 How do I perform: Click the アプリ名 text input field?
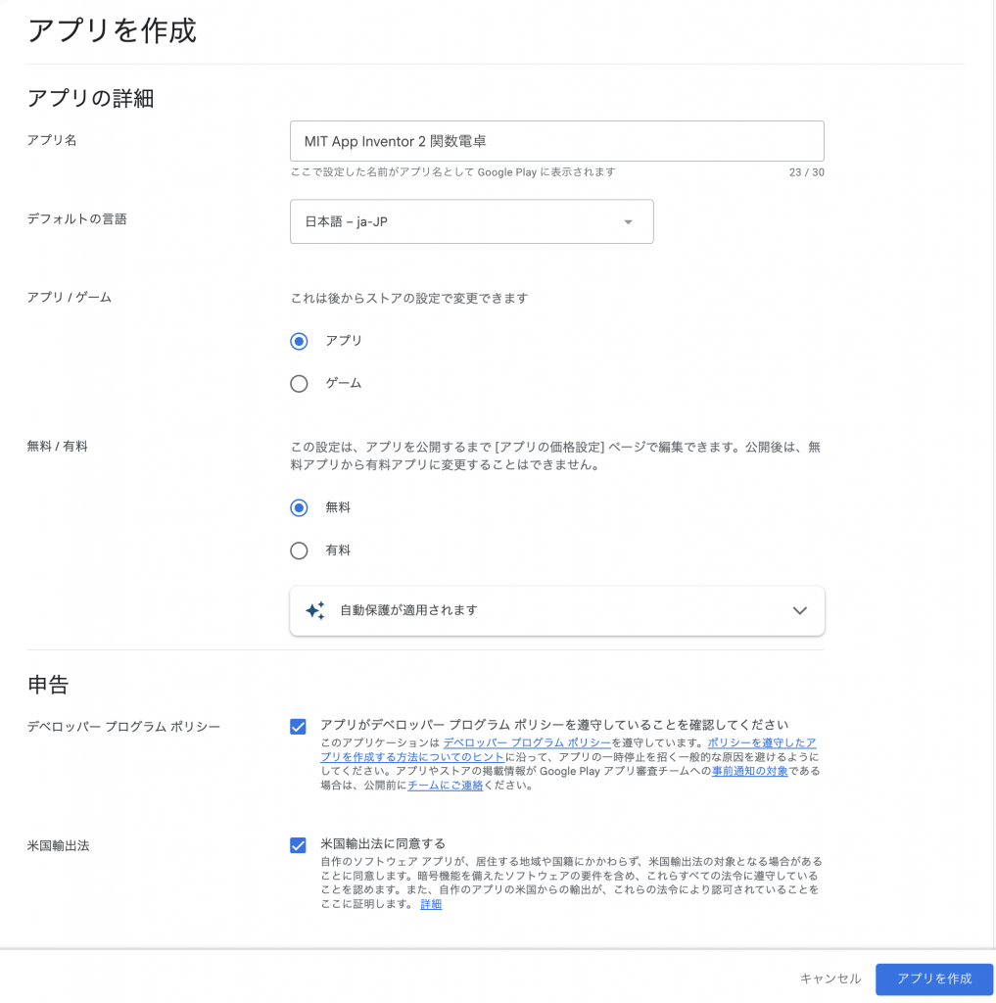556,141
